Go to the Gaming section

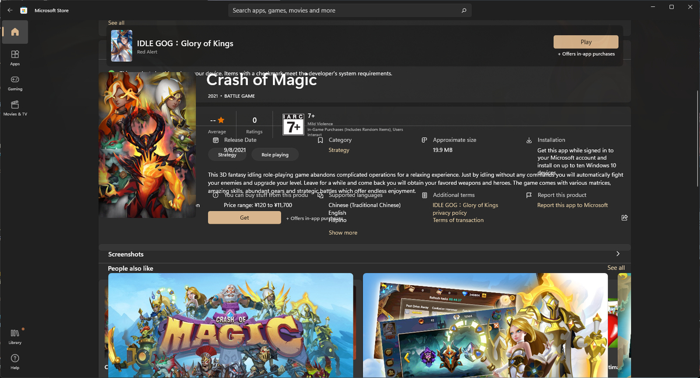click(15, 83)
